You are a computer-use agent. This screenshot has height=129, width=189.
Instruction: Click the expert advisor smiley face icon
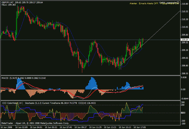click(178, 2)
